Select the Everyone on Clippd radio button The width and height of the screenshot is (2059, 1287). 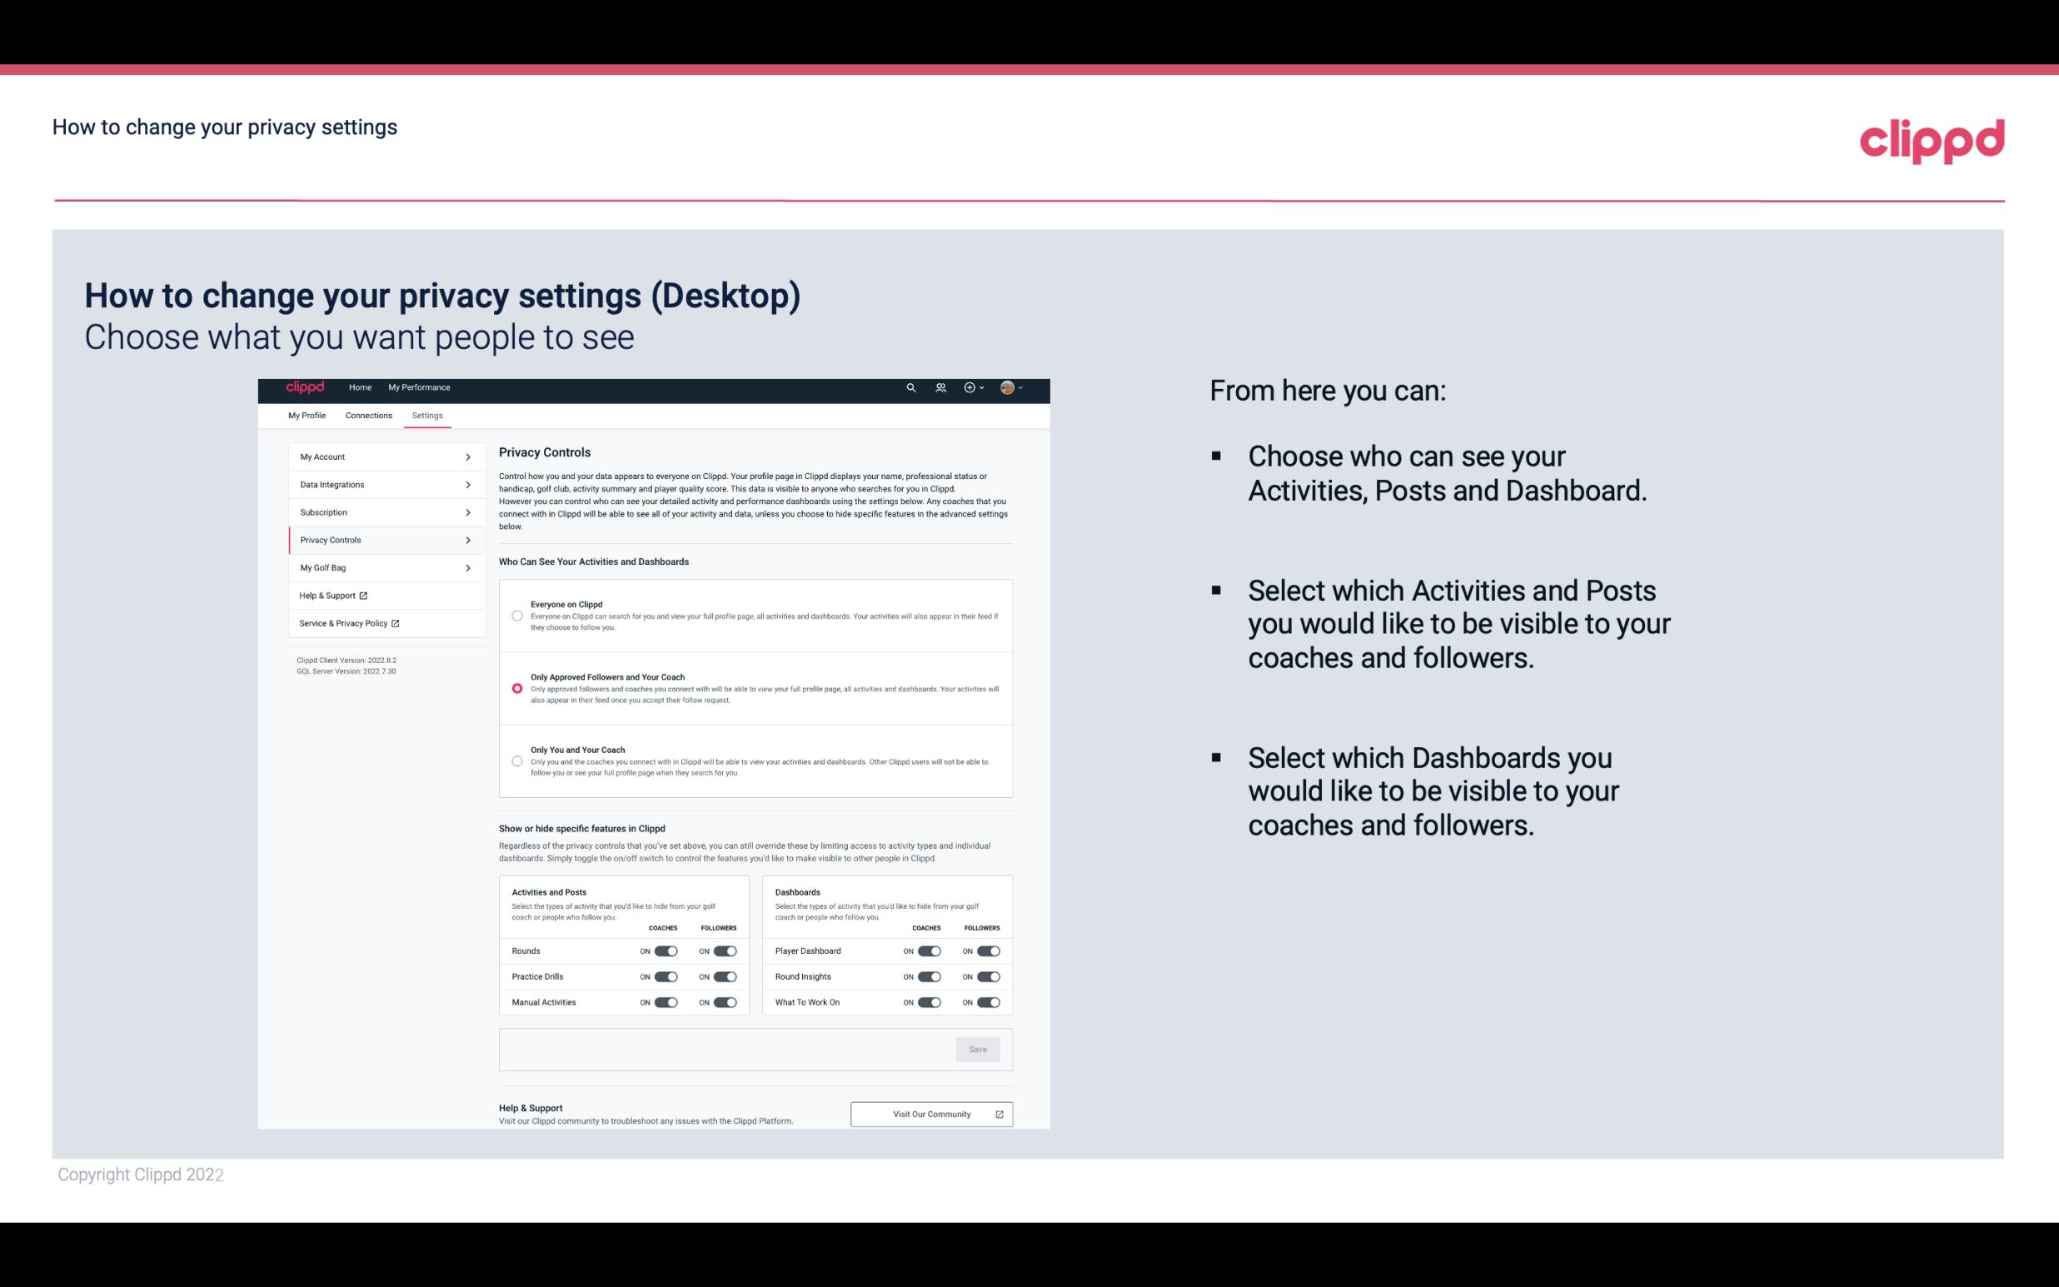click(x=516, y=616)
